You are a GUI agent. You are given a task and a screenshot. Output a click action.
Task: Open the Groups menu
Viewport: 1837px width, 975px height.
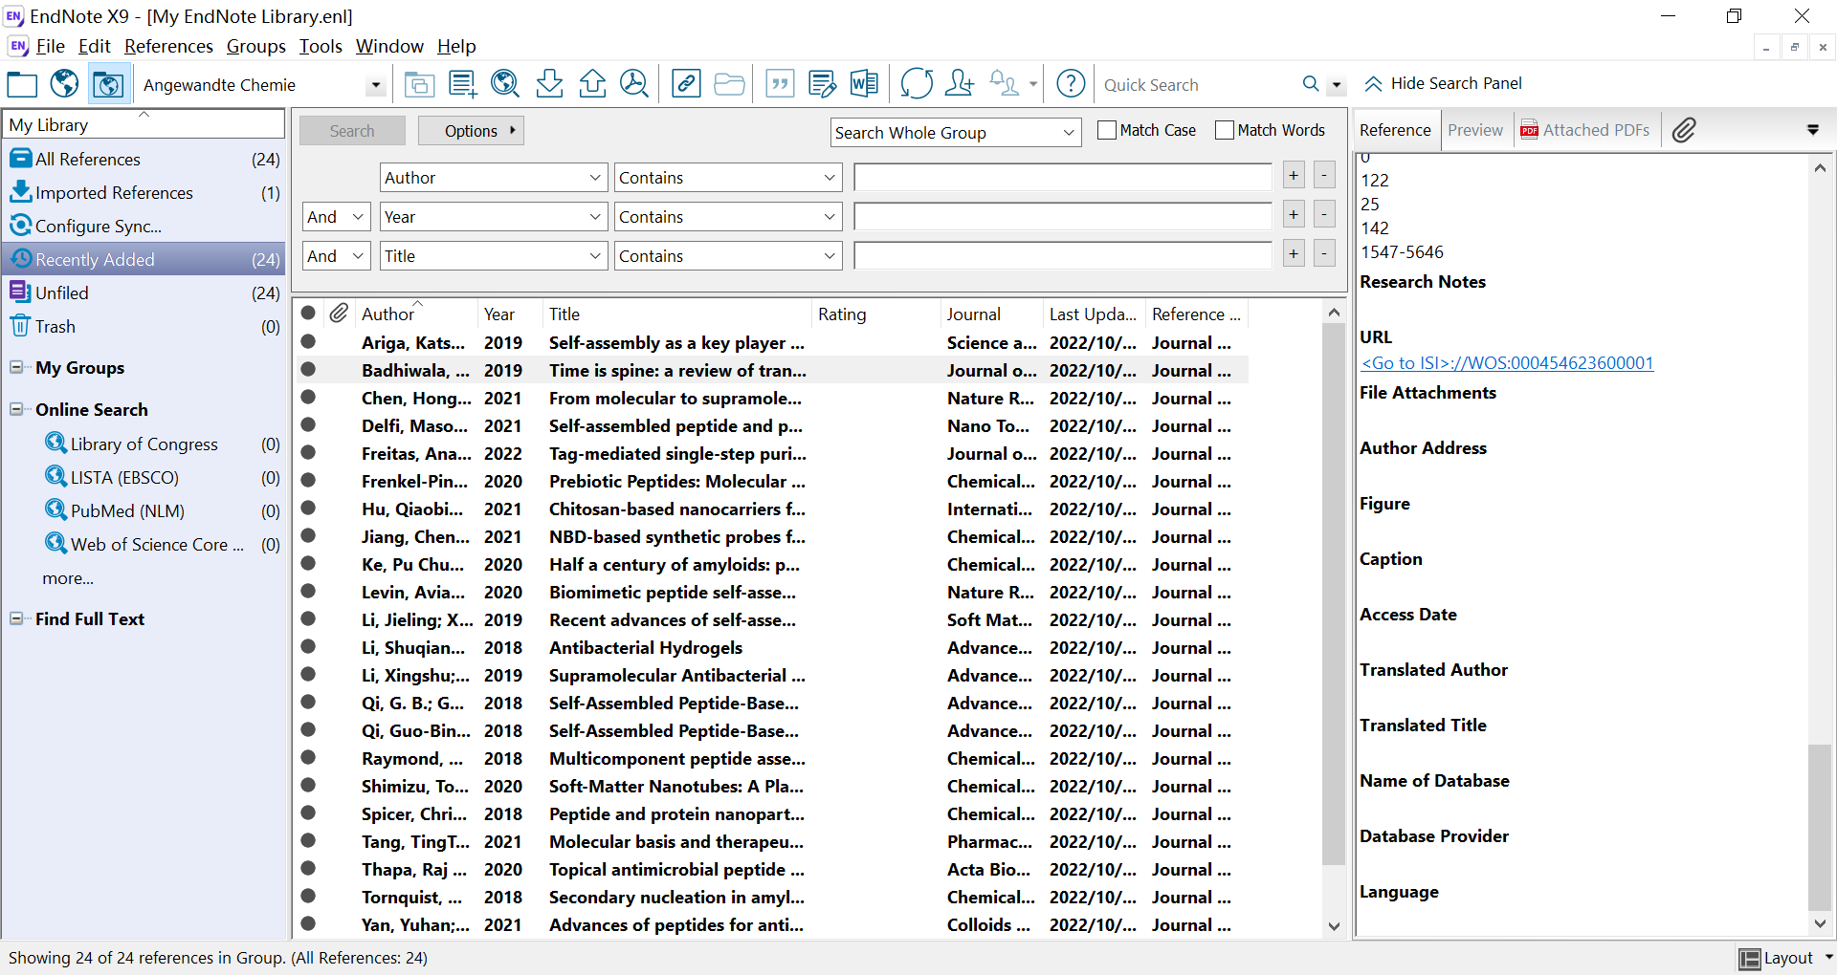tap(255, 46)
